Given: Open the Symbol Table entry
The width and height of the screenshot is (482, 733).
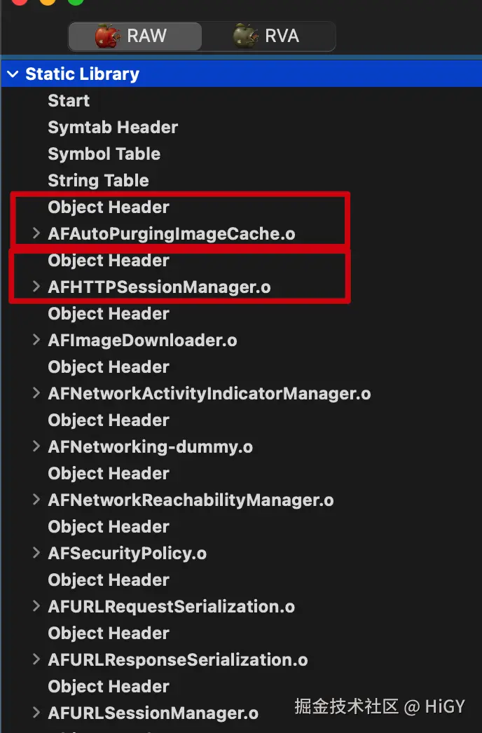Looking at the screenshot, I should [x=104, y=154].
